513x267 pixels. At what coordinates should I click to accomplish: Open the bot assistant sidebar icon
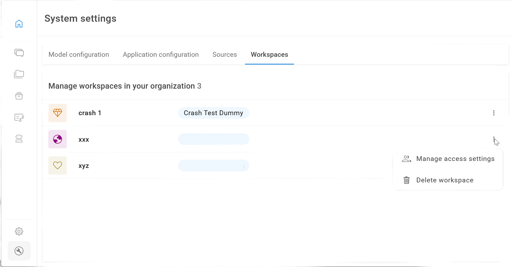click(x=19, y=139)
